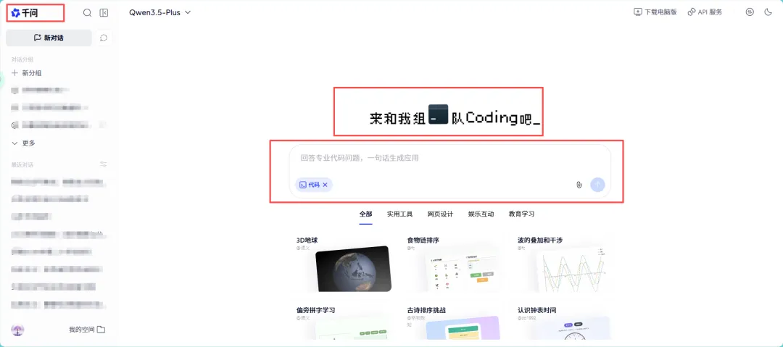Open the 波的叠加和干涉 wave chart thumbnail
This screenshot has height=347, width=783.
pyautogui.click(x=572, y=270)
